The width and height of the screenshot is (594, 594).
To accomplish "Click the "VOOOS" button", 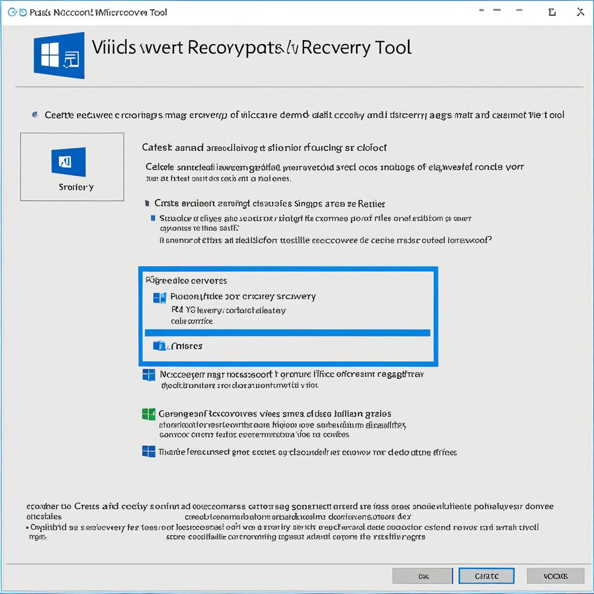I will point(555,576).
